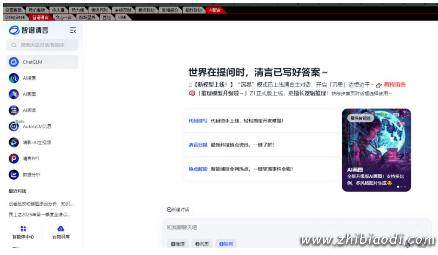Switch to the 势力榜 tab

pos(78,10)
